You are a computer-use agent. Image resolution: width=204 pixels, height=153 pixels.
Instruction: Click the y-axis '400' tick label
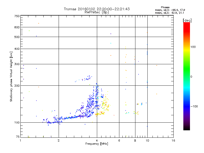[17, 49]
